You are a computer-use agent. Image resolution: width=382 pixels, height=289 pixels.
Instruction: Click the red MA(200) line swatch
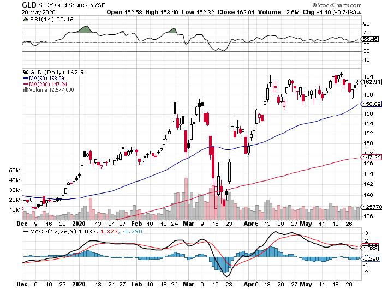tap(26, 84)
